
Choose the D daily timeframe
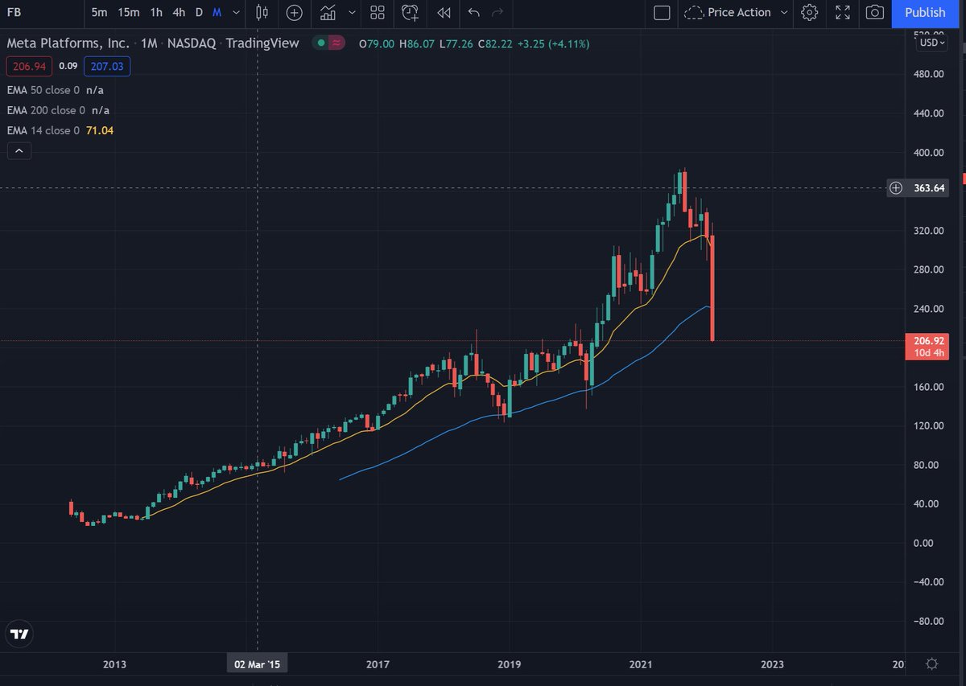pos(199,12)
